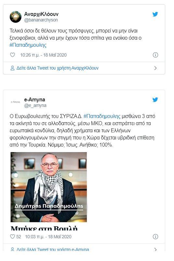The height and width of the screenshot is (261, 174).
Task: Click person icon beside 'Δείτε άλλα Tweet' in first tweet
Action: [12, 68]
